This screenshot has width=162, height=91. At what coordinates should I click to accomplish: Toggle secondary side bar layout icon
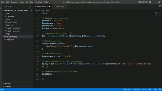coord(146,2)
